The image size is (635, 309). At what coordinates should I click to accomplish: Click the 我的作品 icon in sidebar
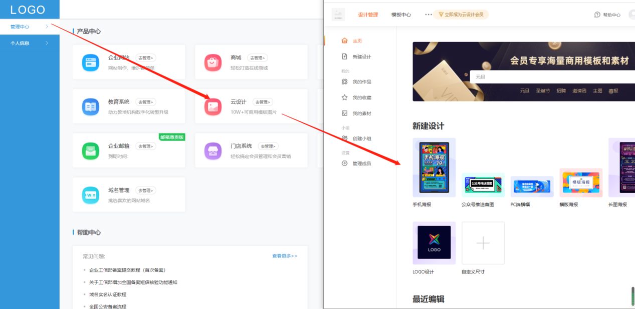(x=345, y=81)
